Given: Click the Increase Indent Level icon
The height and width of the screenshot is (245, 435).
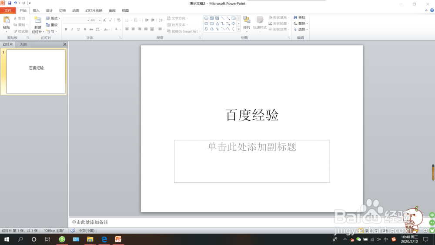Looking at the screenshot, I should [x=153, y=20].
